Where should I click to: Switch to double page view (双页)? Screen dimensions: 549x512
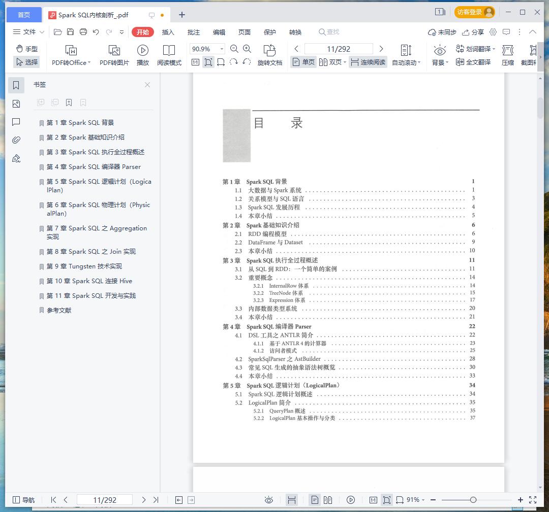(x=332, y=62)
